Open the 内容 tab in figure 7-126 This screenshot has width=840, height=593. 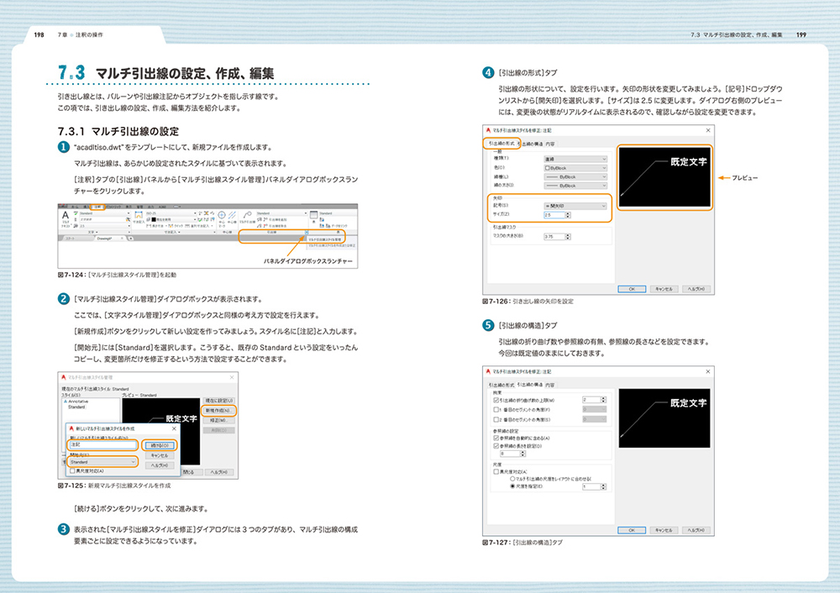[x=550, y=144]
